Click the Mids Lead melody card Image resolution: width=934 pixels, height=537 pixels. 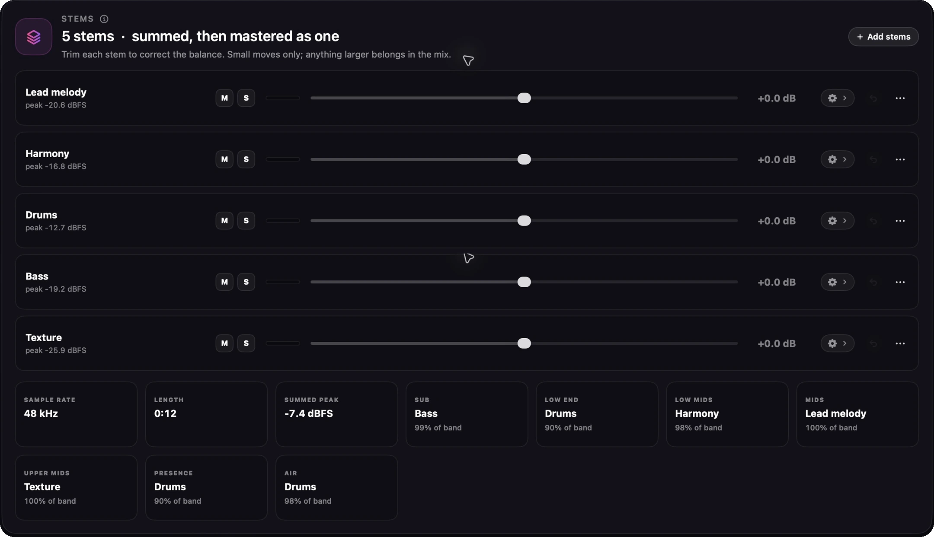pos(857,414)
